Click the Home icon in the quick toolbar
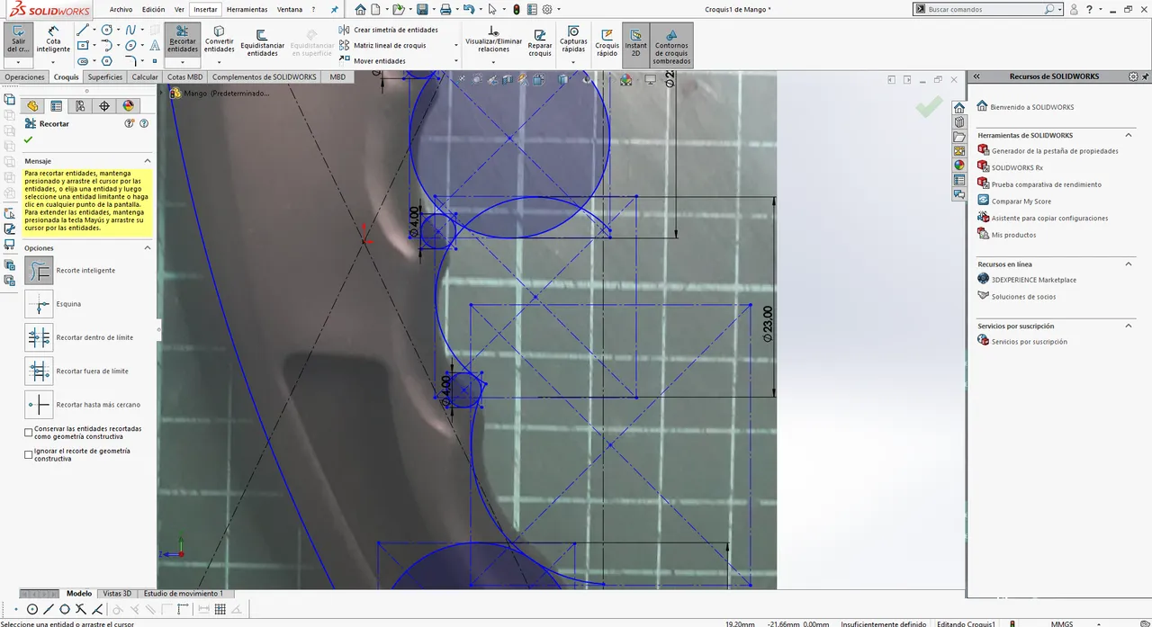Image resolution: width=1152 pixels, height=627 pixels. 361,9
